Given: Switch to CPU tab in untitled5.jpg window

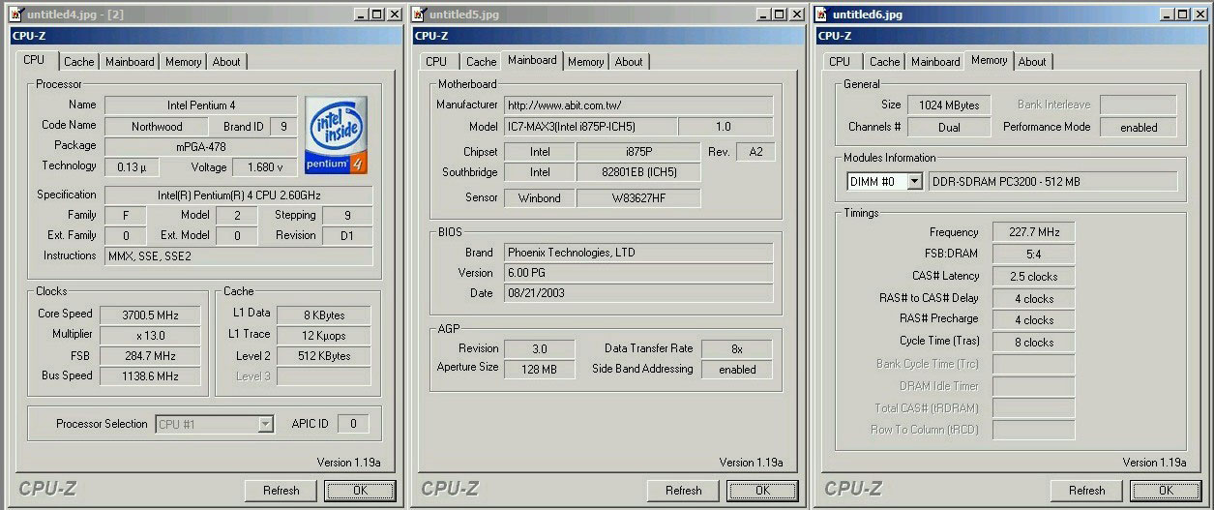Looking at the screenshot, I should [x=436, y=62].
